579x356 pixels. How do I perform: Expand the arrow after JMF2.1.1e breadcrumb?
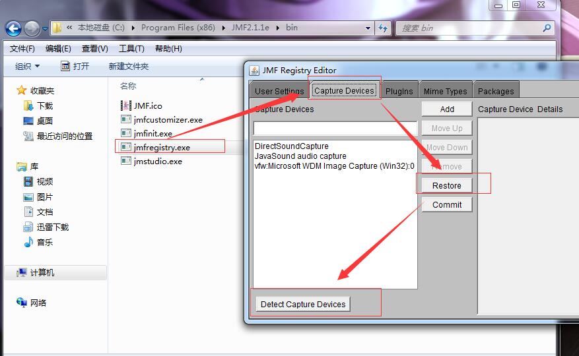(278, 28)
